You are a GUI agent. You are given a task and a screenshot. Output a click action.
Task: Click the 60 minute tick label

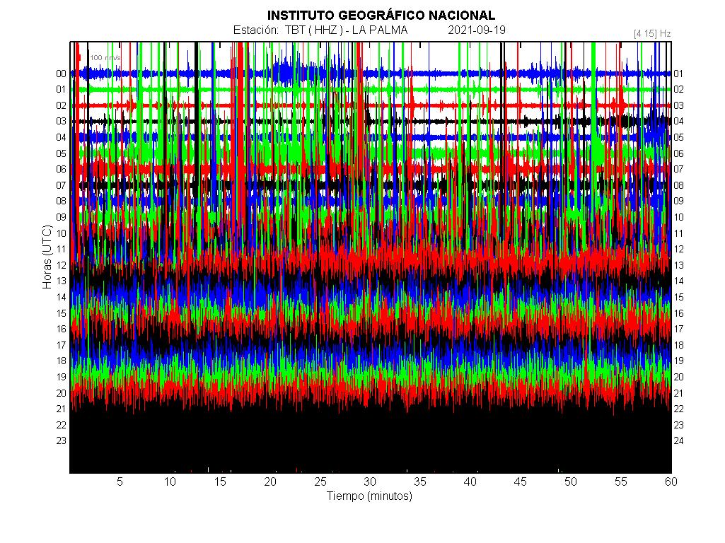(671, 481)
